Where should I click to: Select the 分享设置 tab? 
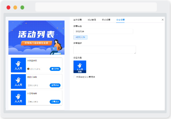coord(120,20)
